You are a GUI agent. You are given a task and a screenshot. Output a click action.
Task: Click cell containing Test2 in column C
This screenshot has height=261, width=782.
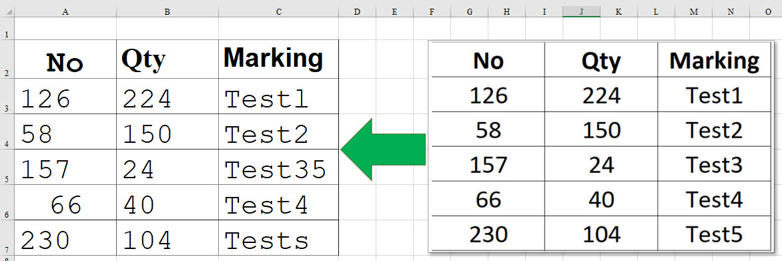click(x=278, y=132)
